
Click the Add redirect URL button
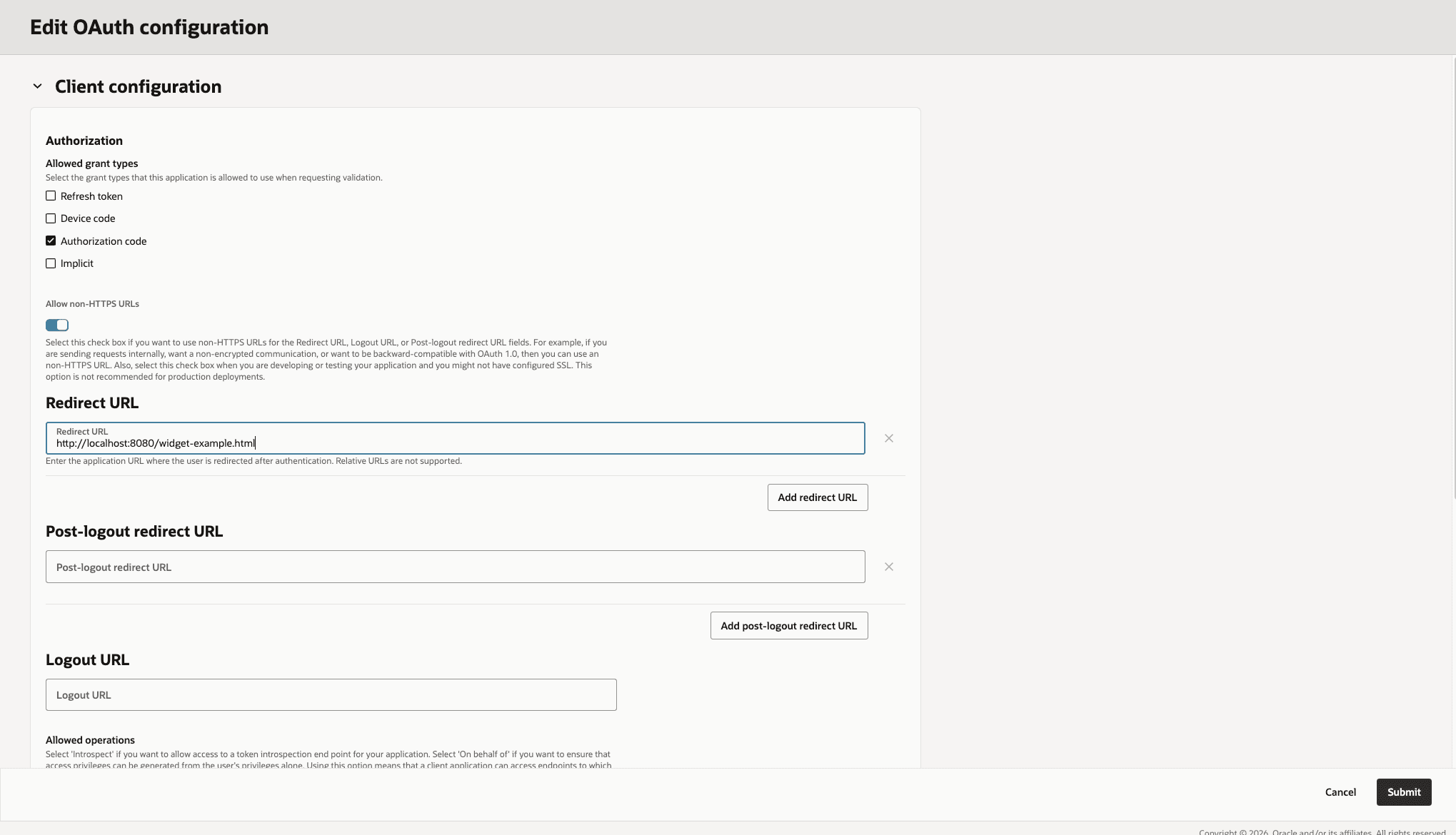(818, 497)
